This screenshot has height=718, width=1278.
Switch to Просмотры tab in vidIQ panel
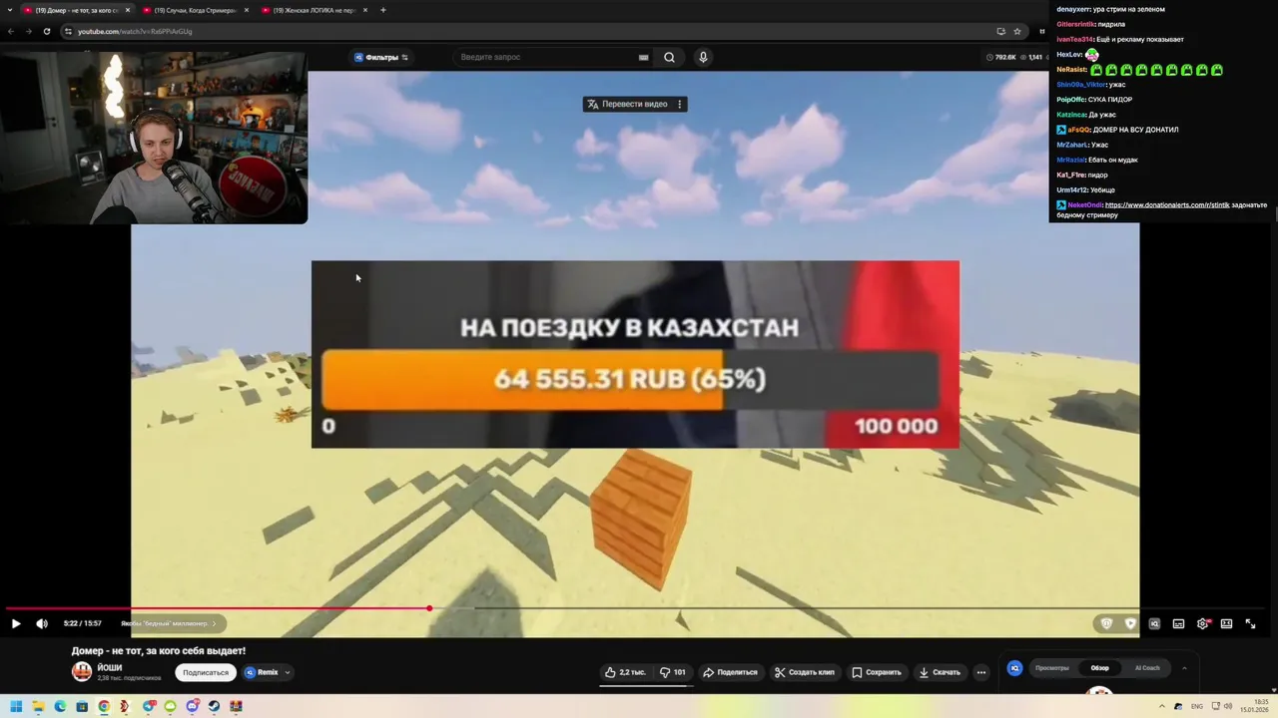(x=1052, y=668)
